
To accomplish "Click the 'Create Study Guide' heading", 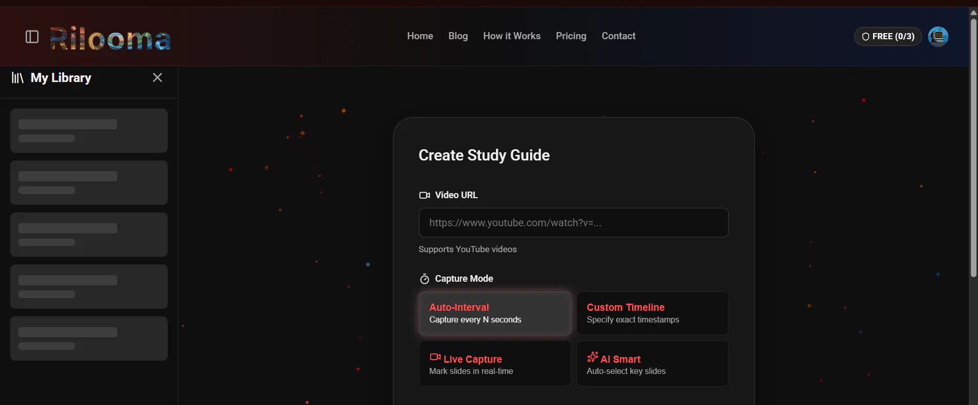I will pos(484,155).
